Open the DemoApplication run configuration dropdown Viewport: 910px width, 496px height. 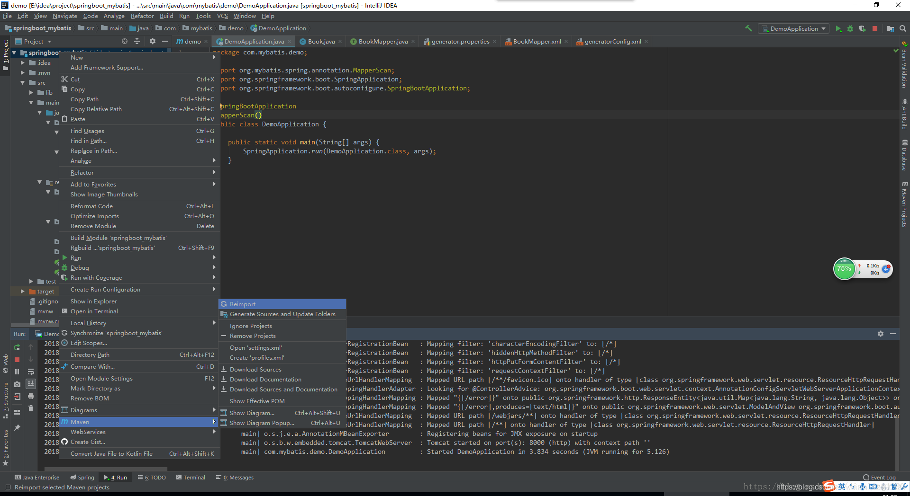pyautogui.click(x=794, y=28)
